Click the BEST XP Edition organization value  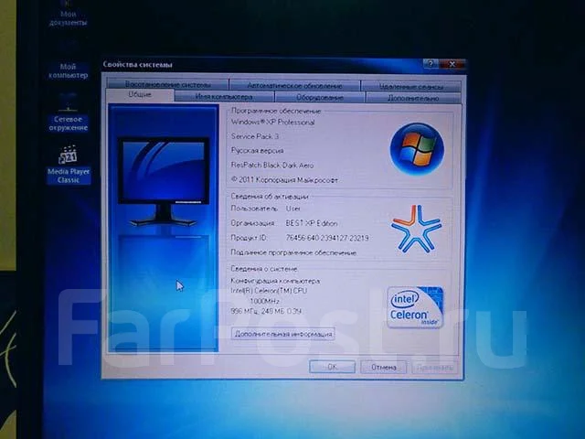(312, 223)
